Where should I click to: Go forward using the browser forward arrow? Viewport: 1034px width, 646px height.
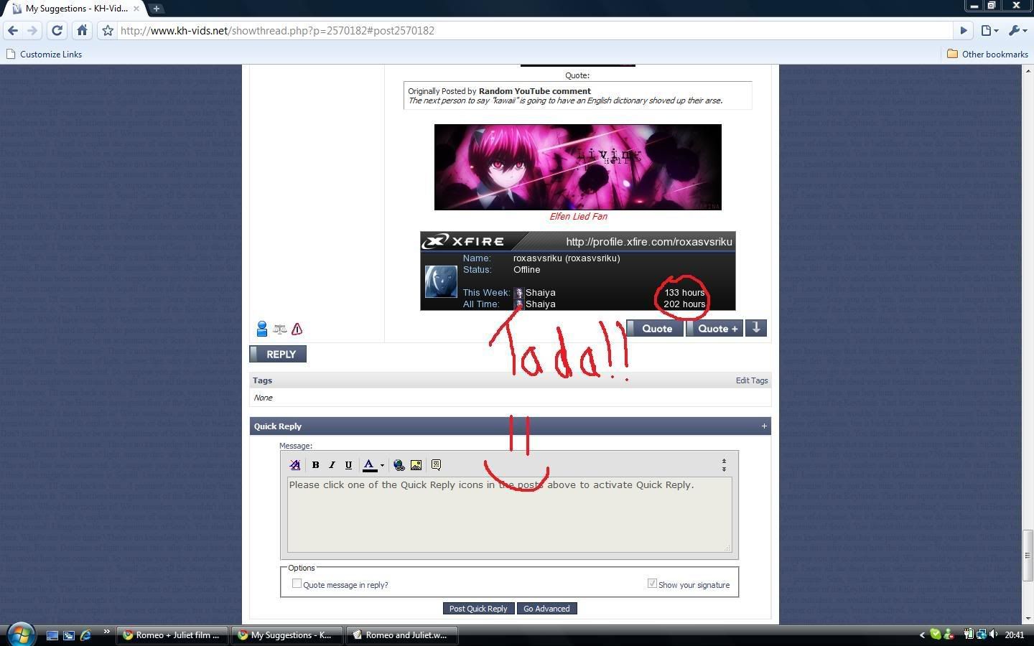coord(32,30)
